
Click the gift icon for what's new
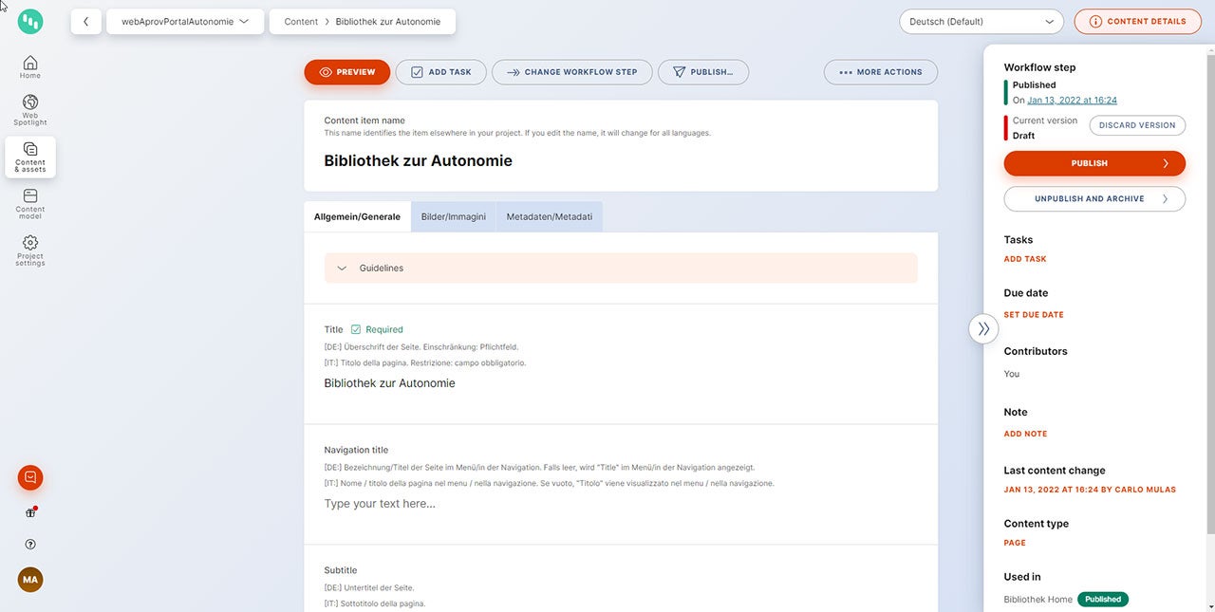pos(30,512)
